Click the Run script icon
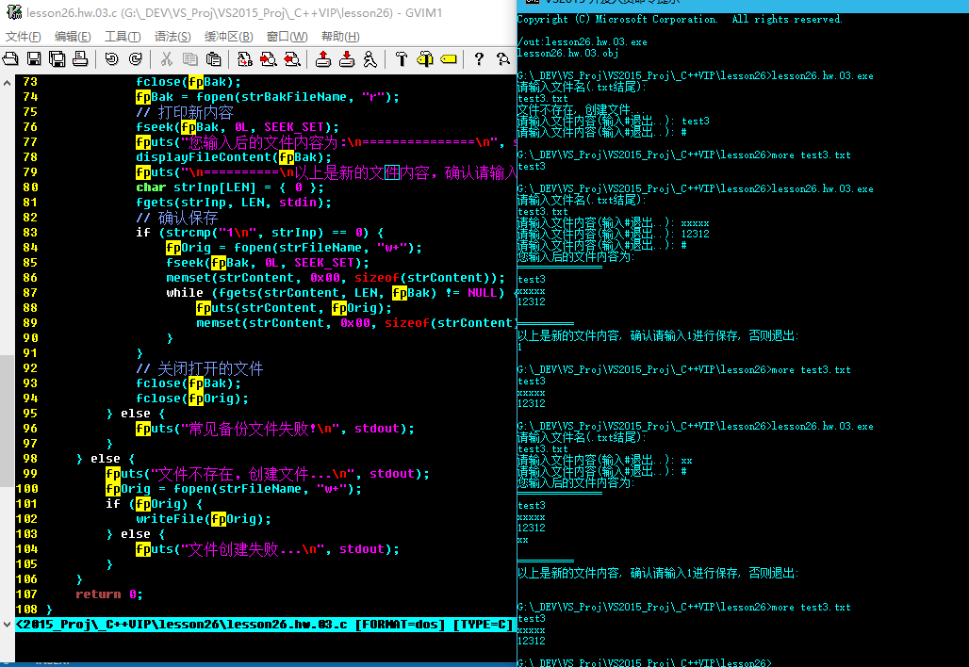The height and width of the screenshot is (667, 969). point(370,59)
